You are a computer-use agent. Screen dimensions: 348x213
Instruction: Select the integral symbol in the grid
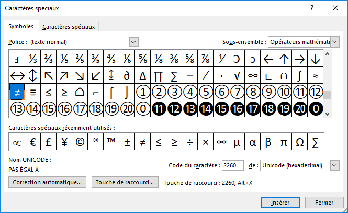click(300, 75)
